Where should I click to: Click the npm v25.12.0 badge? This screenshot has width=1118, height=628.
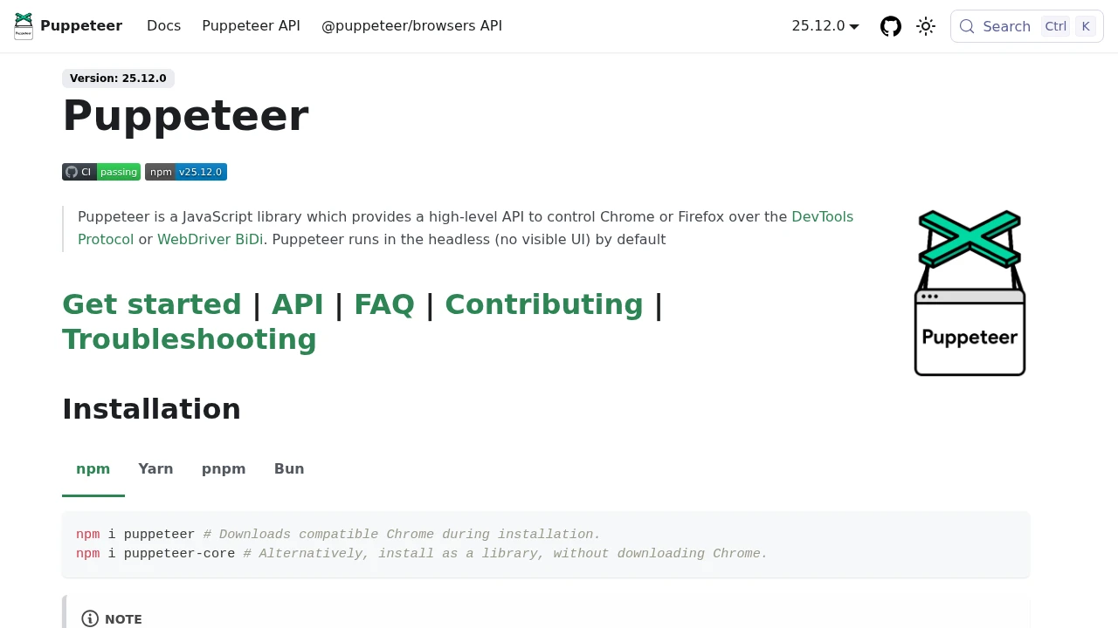pyautogui.click(x=186, y=172)
